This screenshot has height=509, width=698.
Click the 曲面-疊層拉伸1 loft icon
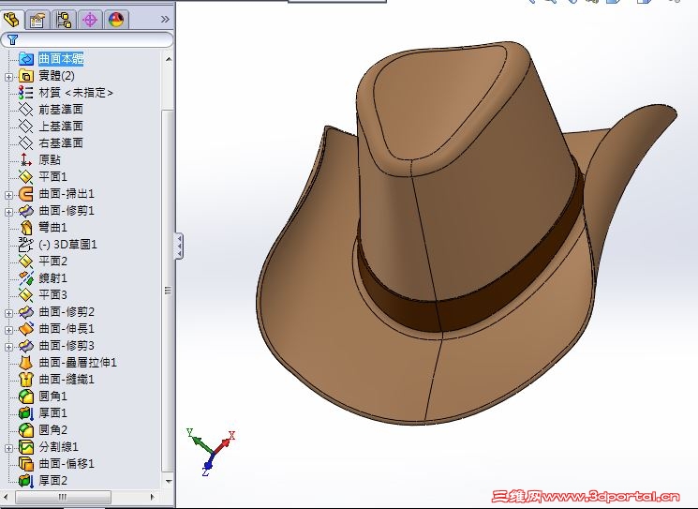click(x=26, y=363)
